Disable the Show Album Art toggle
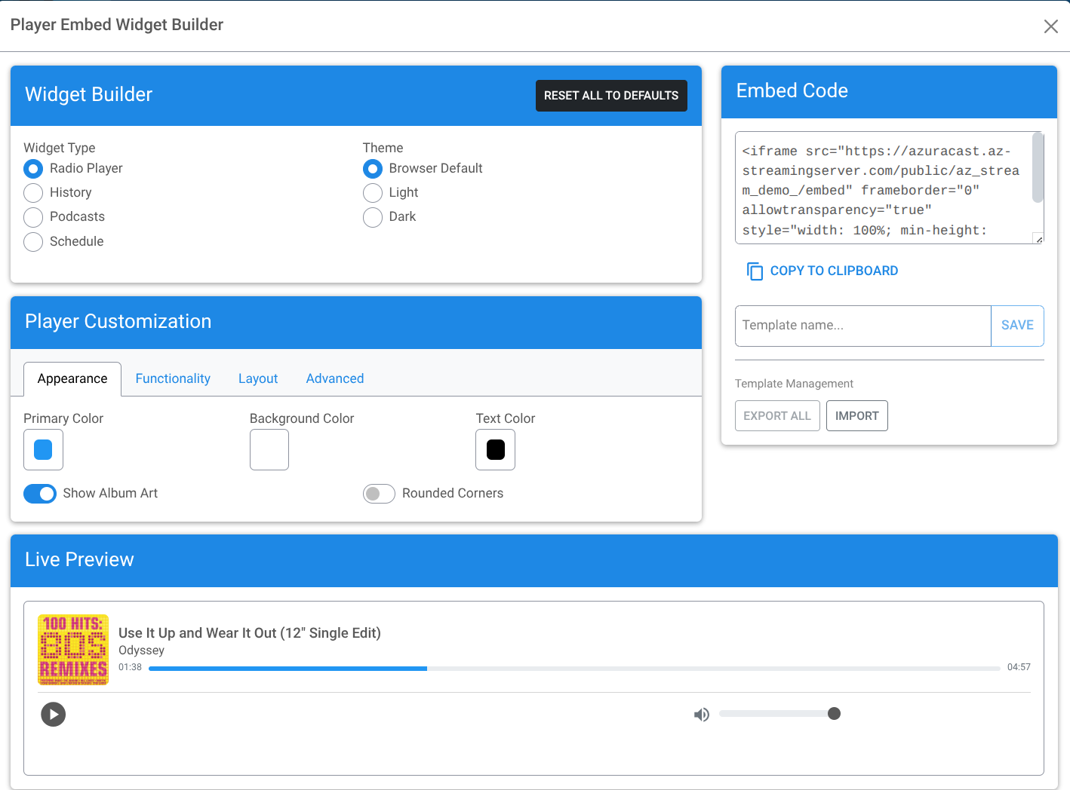 (40, 494)
